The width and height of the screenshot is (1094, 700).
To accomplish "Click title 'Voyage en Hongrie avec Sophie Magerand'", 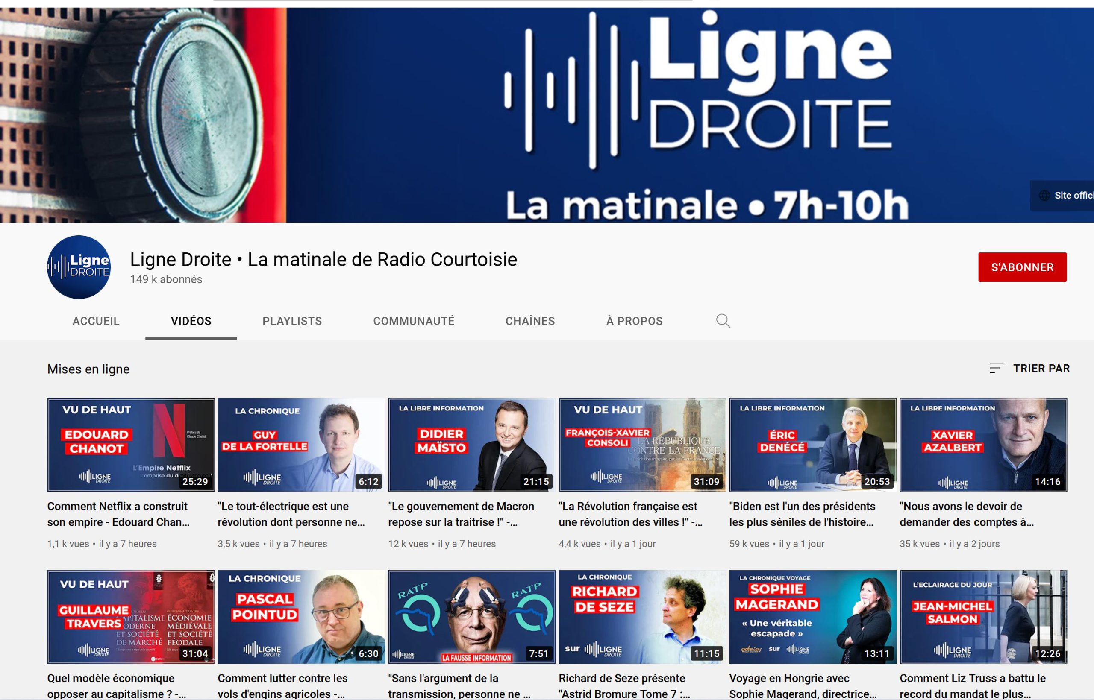I will point(803,686).
